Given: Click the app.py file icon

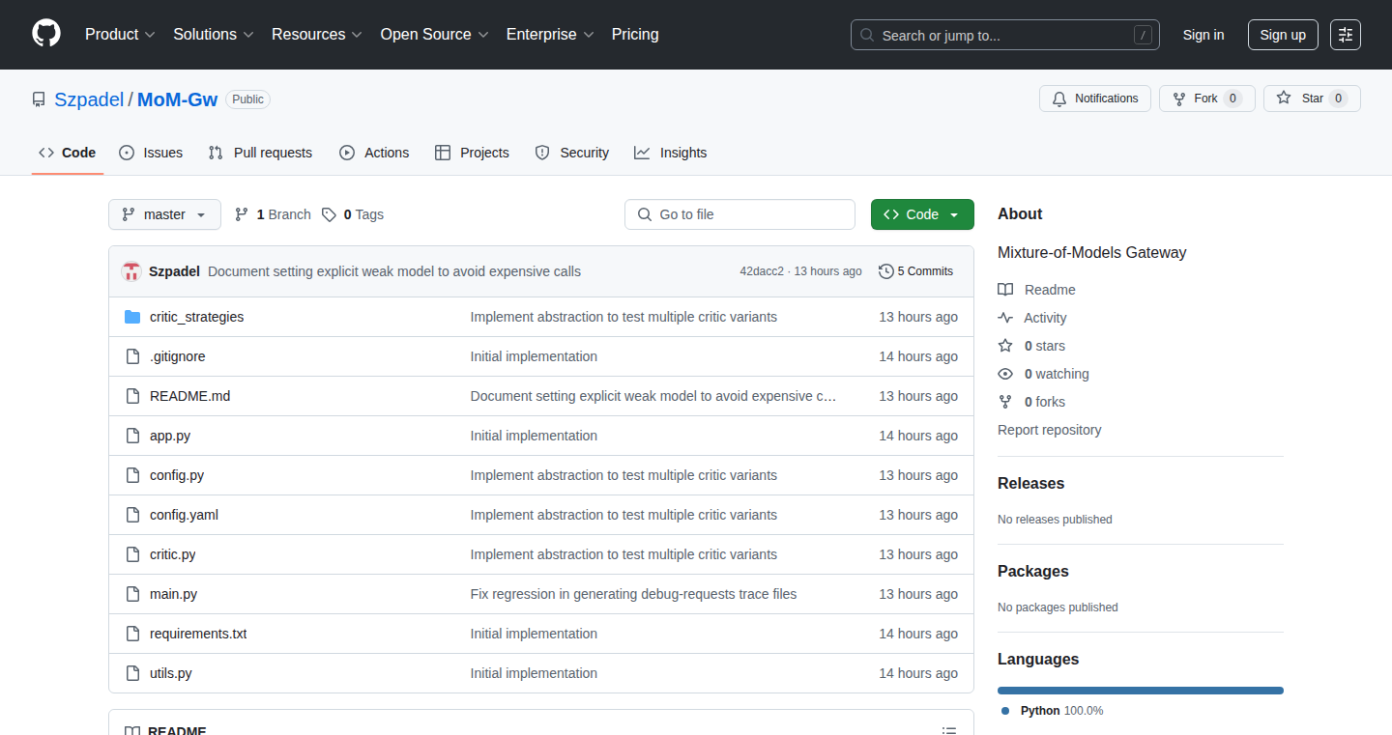Looking at the screenshot, I should point(132,436).
